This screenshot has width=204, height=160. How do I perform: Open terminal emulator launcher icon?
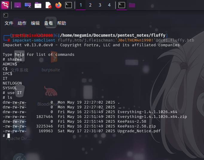(x=68, y=5)
